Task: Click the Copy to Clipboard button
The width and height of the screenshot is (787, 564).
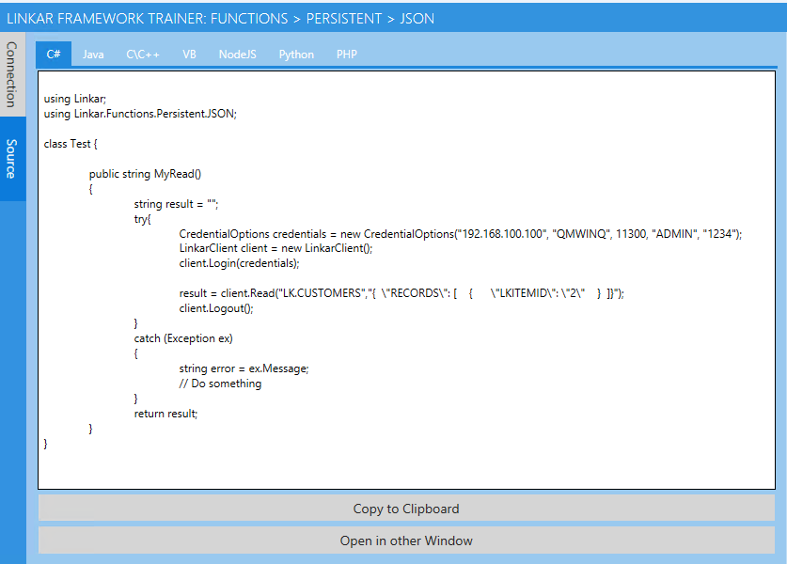Action: (x=406, y=509)
